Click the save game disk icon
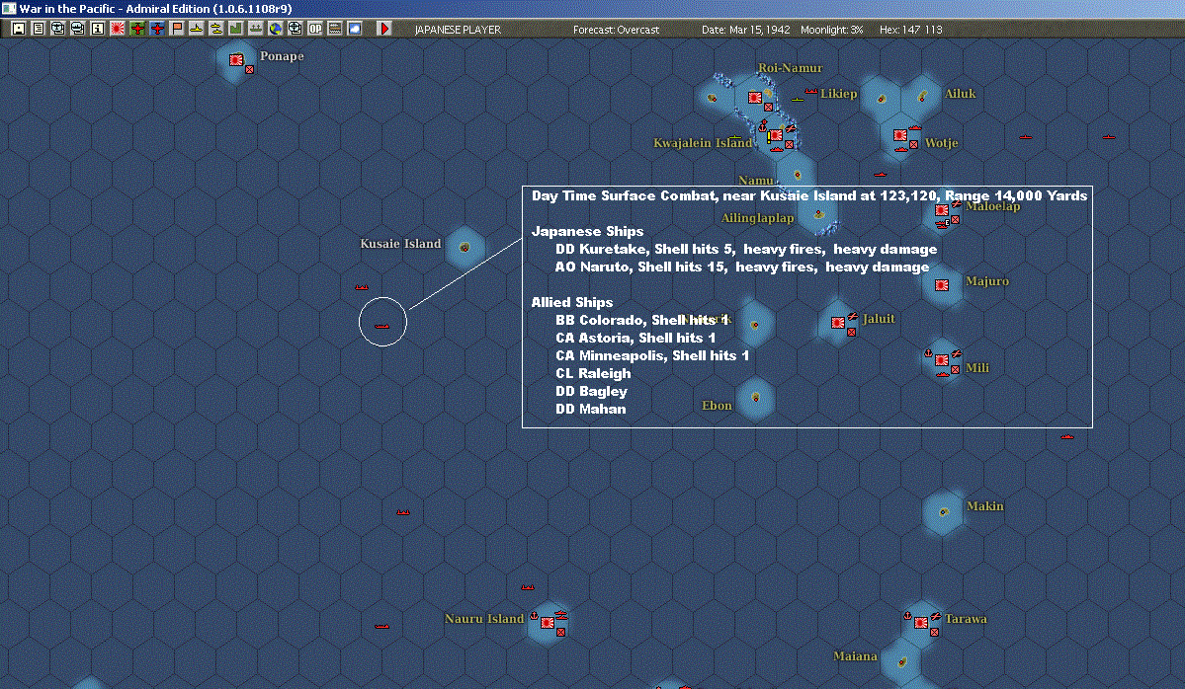 pyautogui.click(x=19, y=29)
